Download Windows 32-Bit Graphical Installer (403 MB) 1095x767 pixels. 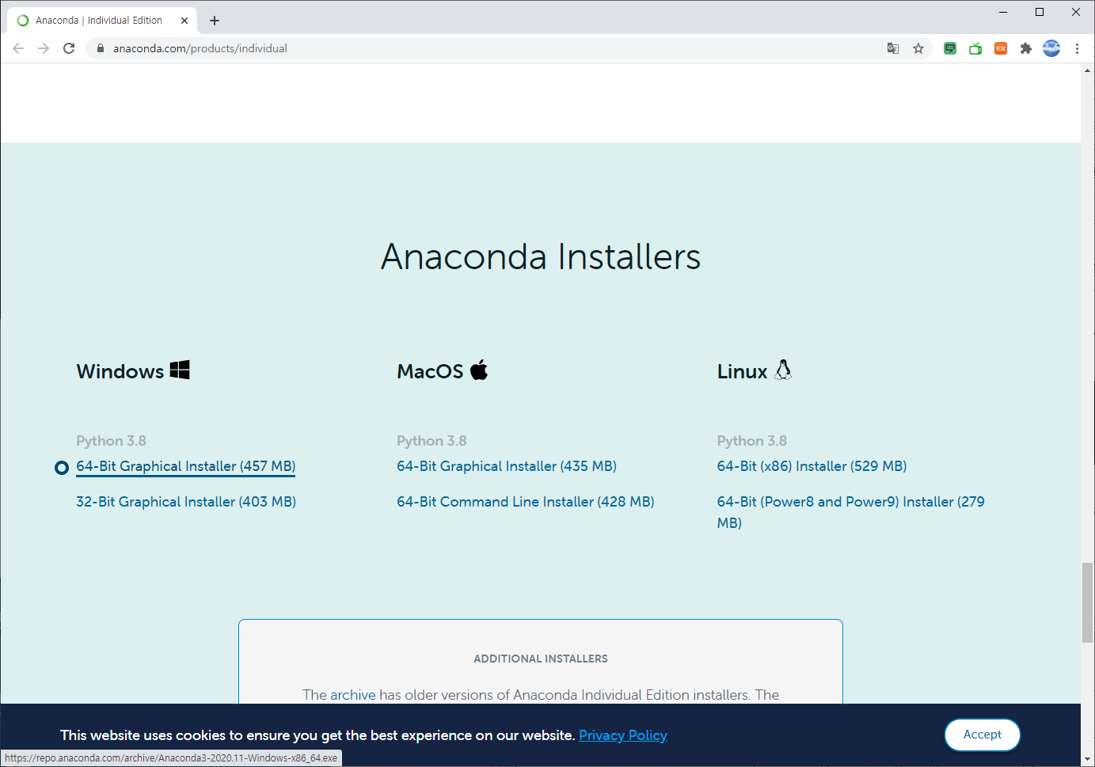186,502
